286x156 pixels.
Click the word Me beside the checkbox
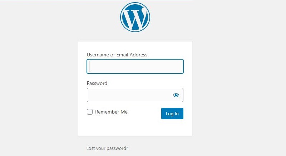click(x=124, y=112)
